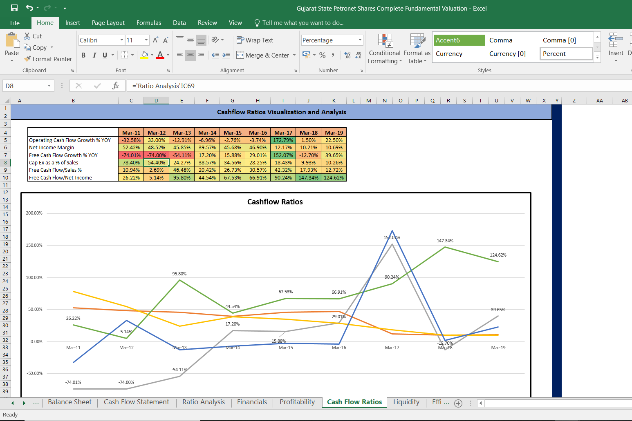
Task: Expand Merge & Center options arrow
Action: click(x=294, y=55)
